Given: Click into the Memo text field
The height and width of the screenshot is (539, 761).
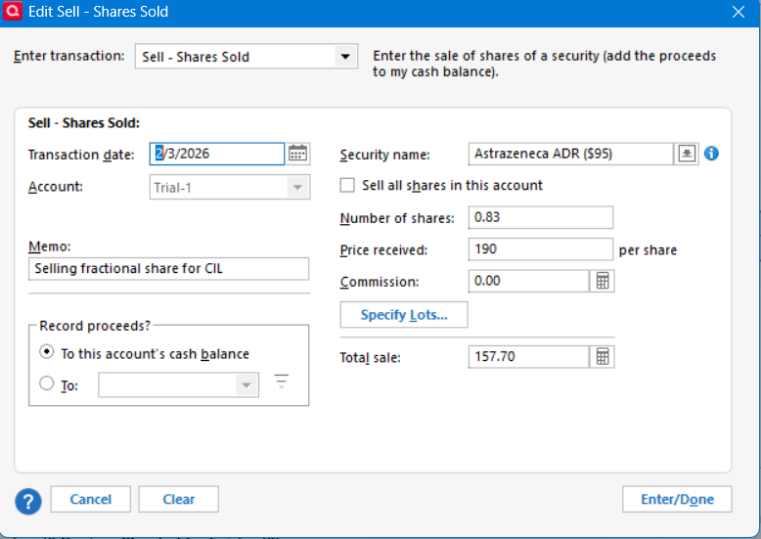Looking at the screenshot, I should point(168,269).
